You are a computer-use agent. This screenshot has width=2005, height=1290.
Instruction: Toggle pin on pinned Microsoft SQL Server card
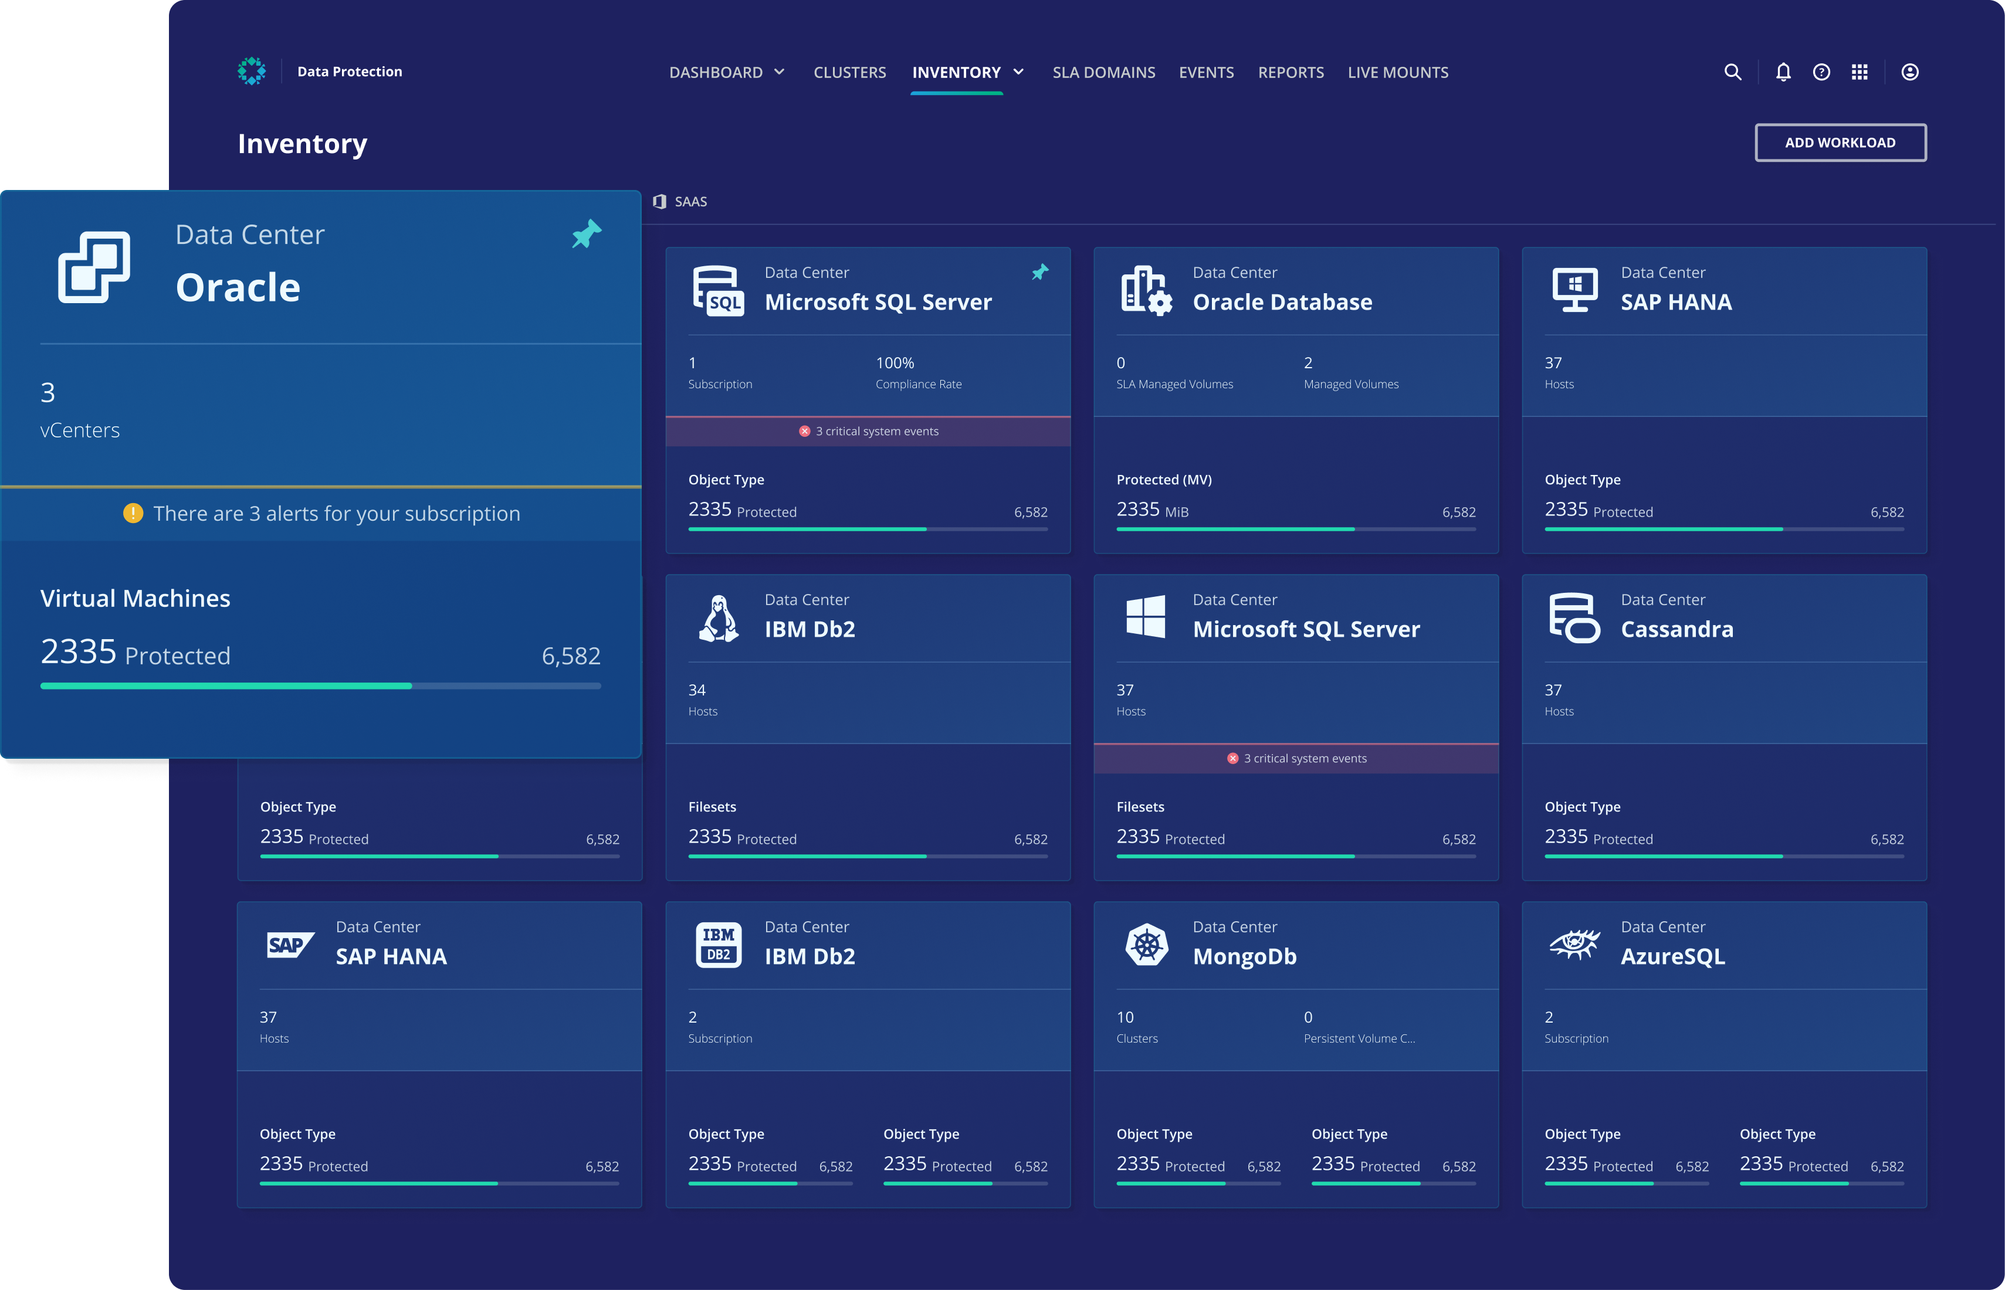1040,272
